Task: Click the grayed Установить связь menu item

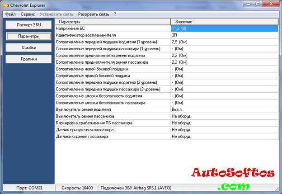Action: (56, 14)
